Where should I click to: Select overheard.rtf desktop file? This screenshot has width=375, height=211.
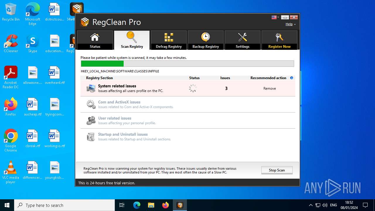click(54, 76)
